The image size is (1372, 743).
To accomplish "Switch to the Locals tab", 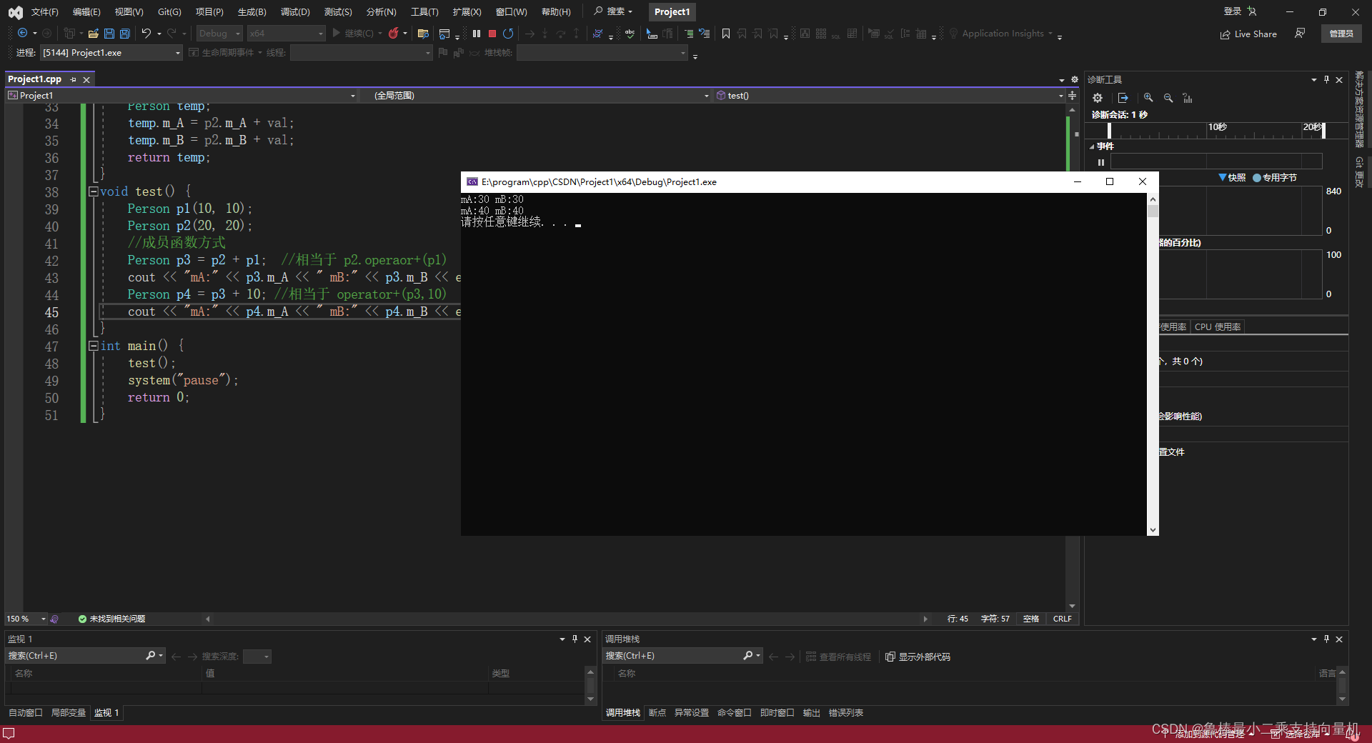I will tap(69, 713).
